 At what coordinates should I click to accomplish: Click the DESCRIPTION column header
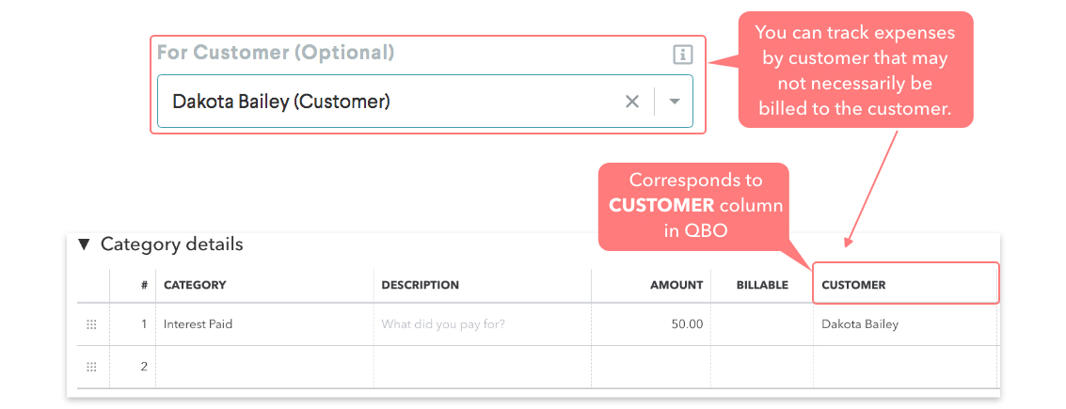[420, 285]
